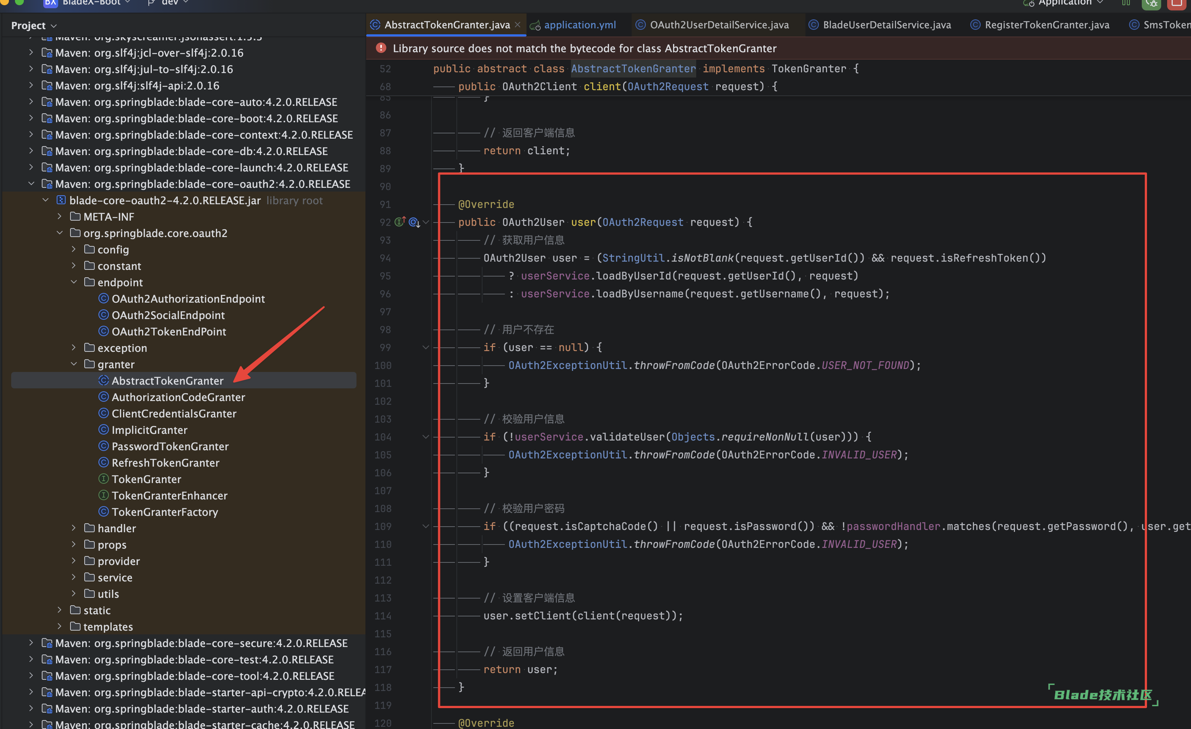This screenshot has height=729, width=1191.
Task: Switch to OAuth2UserDetailService.java tab
Action: (x=719, y=25)
